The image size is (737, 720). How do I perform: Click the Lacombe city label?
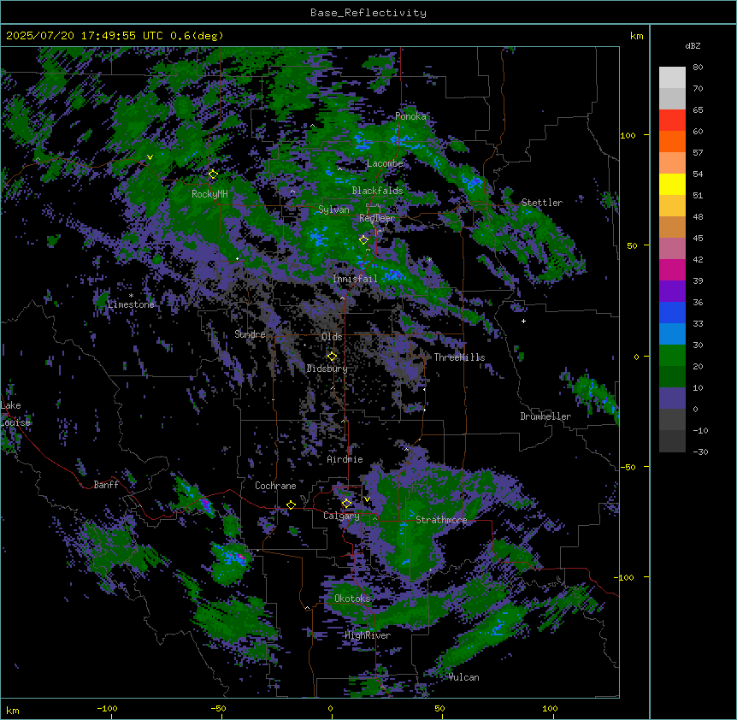tap(385, 163)
